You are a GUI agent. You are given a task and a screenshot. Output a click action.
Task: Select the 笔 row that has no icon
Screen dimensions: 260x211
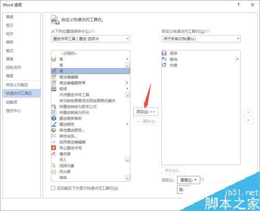coord(90,65)
